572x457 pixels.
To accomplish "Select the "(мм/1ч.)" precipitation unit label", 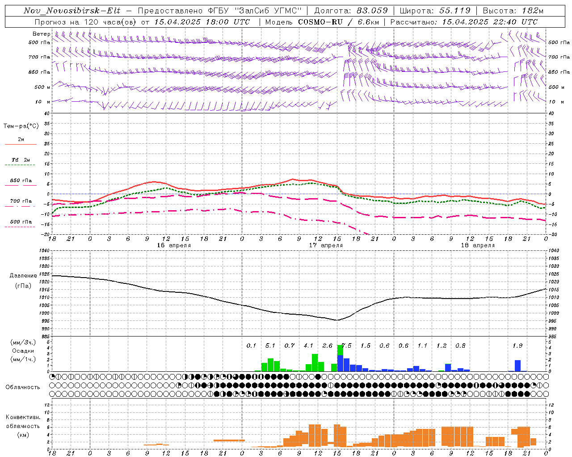I will (23, 359).
